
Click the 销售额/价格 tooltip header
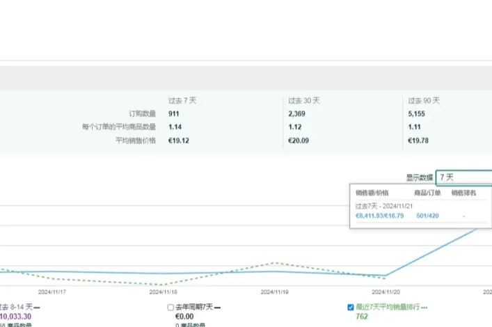(x=372, y=193)
